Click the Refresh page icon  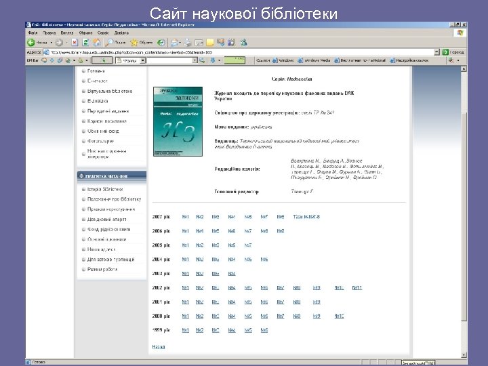tap(85, 42)
